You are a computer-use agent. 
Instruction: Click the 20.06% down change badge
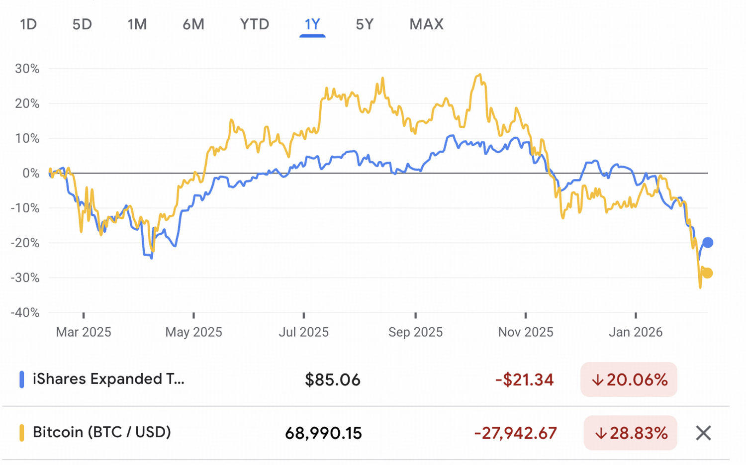[629, 380]
